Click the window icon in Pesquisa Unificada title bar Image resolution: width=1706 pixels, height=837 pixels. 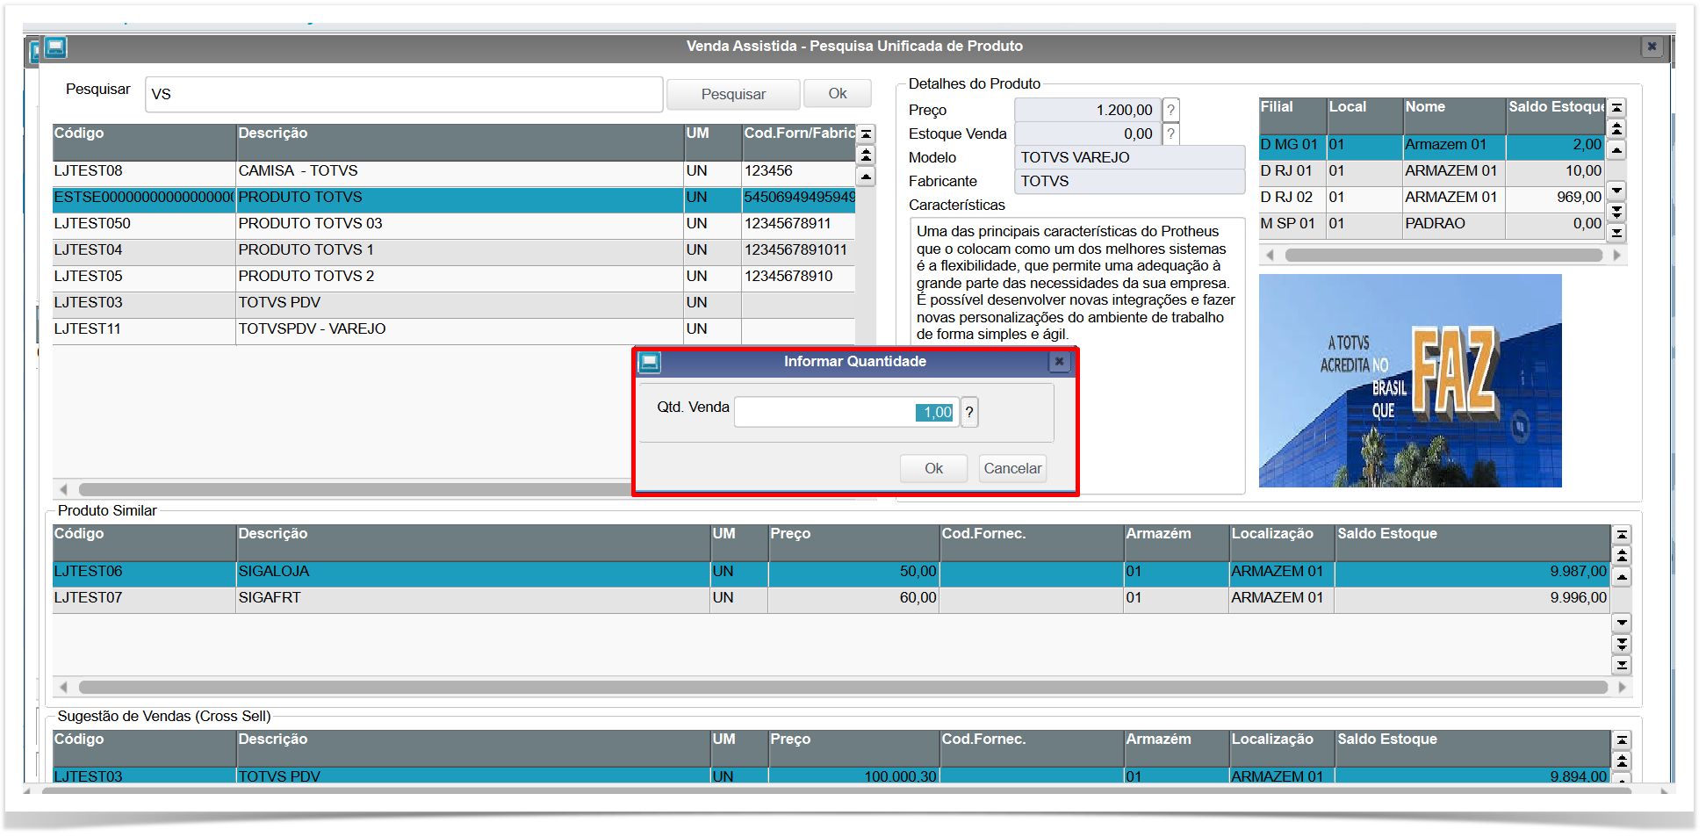pos(55,47)
